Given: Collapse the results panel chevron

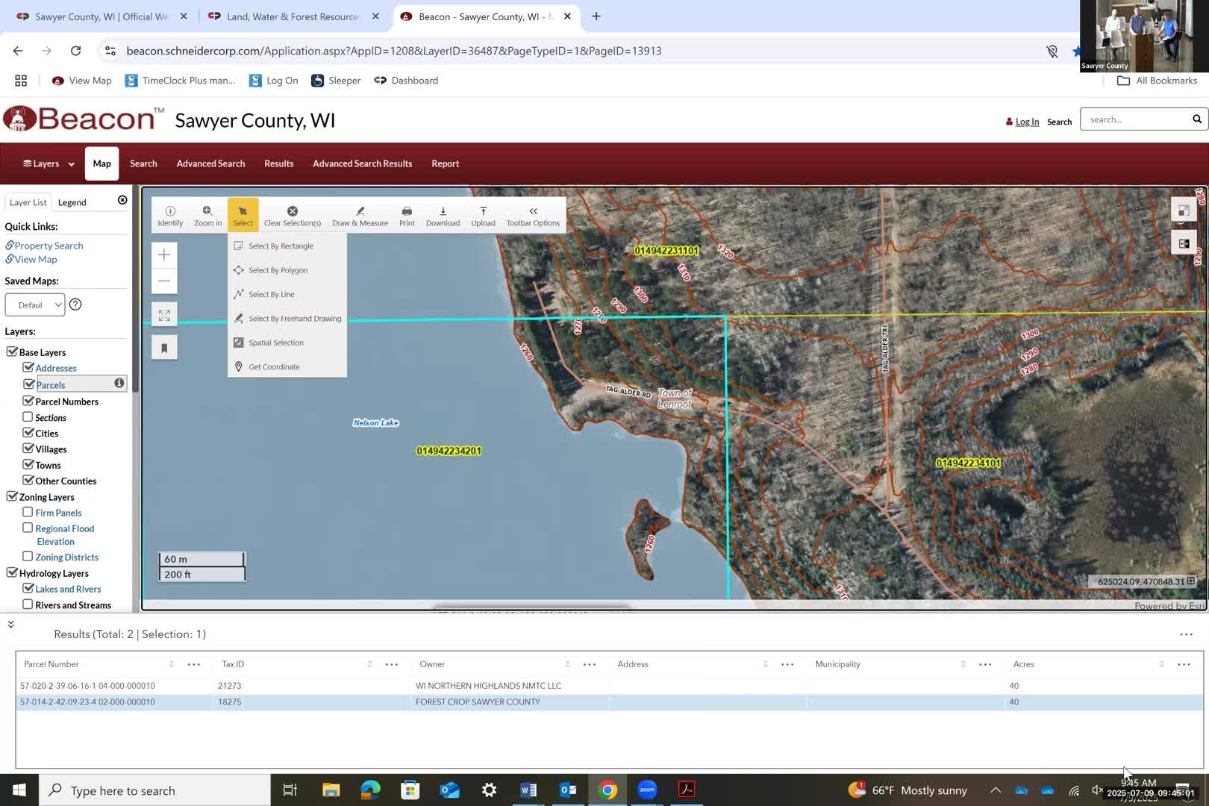Looking at the screenshot, I should pyautogui.click(x=10, y=624).
